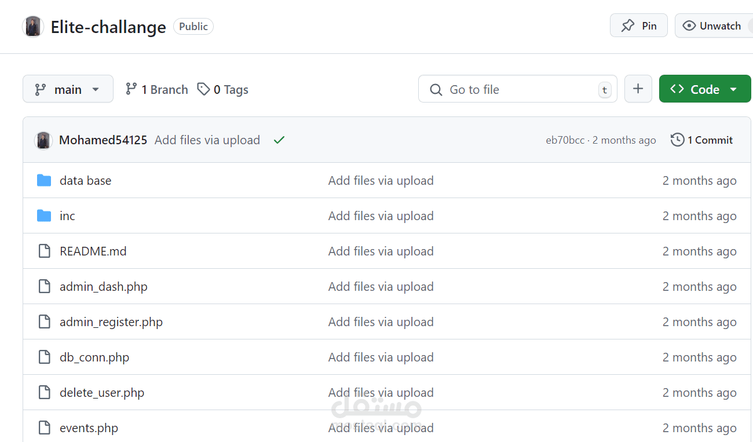Open db_conn.php file
The width and height of the screenshot is (753, 442).
[94, 357]
